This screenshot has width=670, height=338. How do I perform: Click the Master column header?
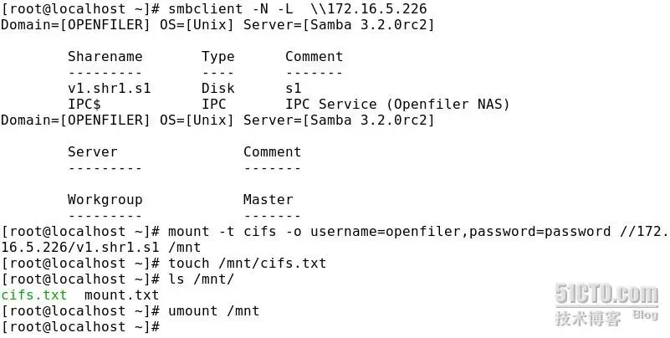coord(269,200)
